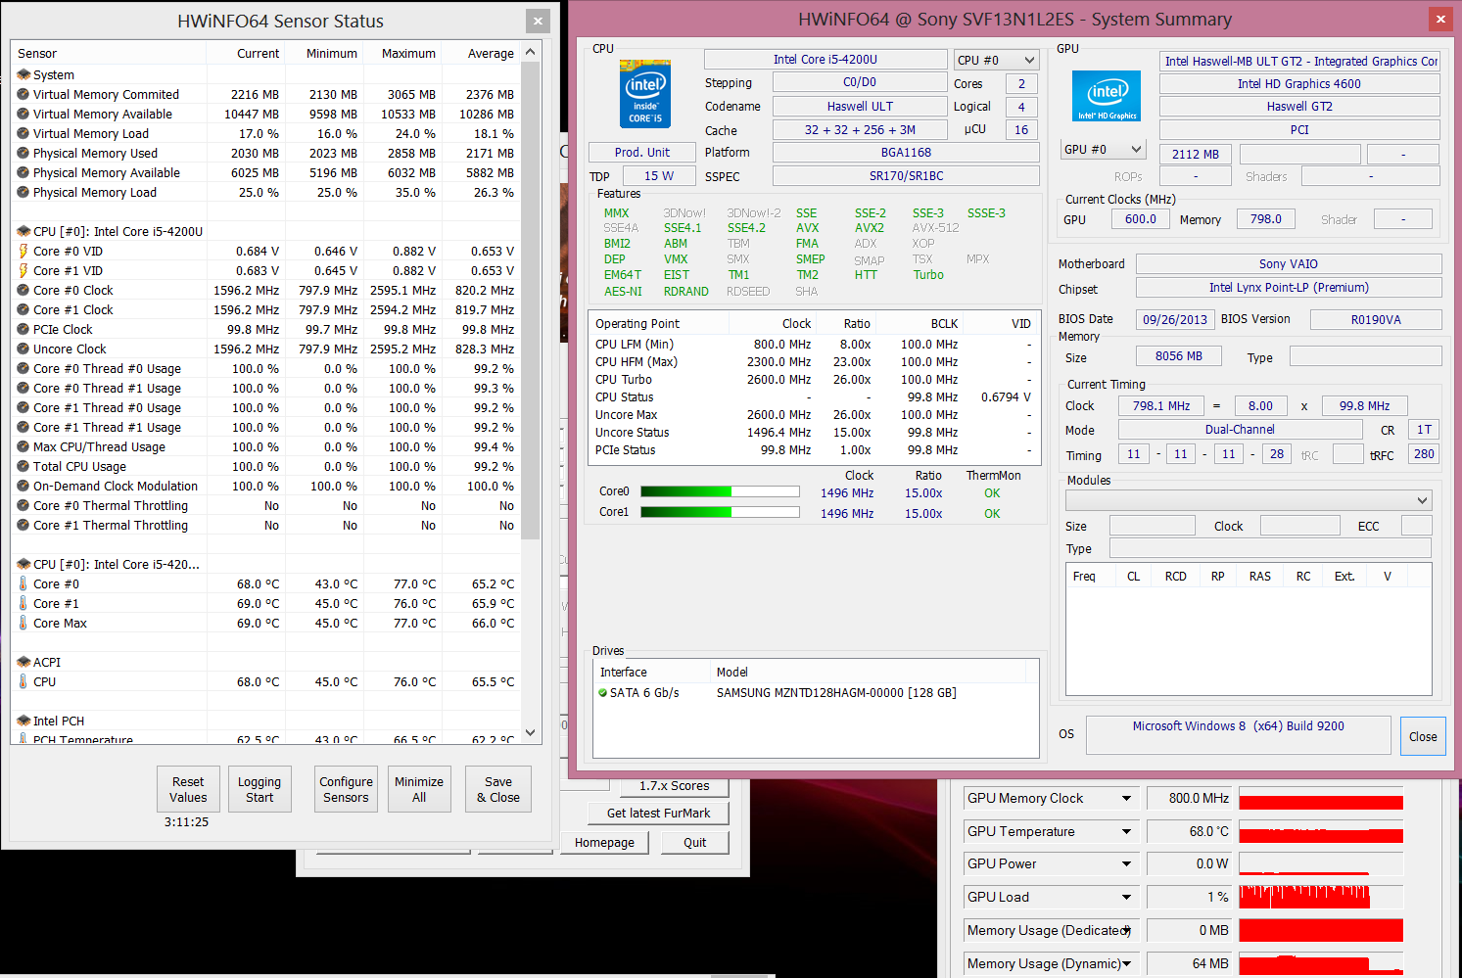
Task: Click Close button in System Summary
Action: pyautogui.click(x=1423, y=737)
